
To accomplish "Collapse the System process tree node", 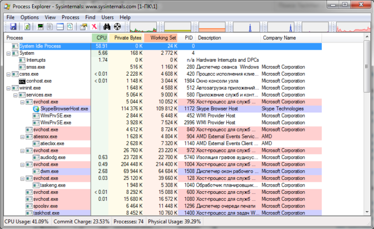I will [9, 54].
